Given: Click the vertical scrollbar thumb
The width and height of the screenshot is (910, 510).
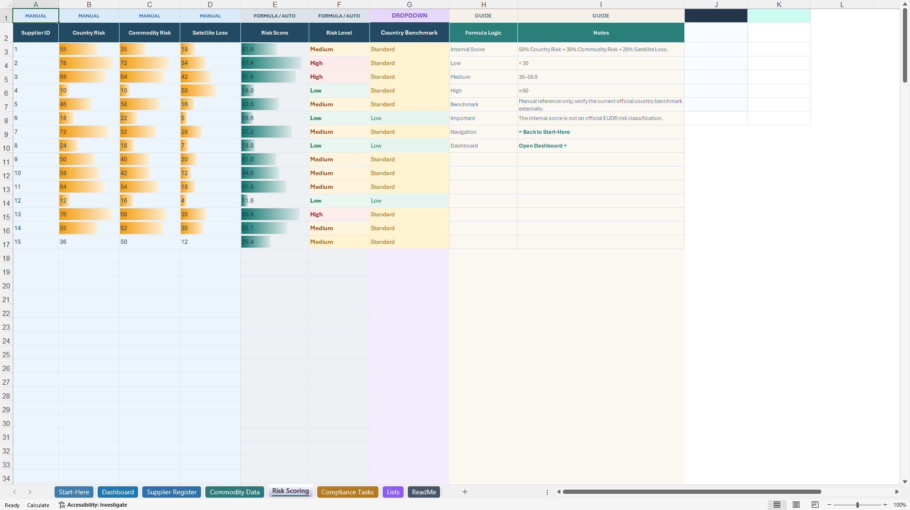Looking at the screenshot, I should click(905, 45).
